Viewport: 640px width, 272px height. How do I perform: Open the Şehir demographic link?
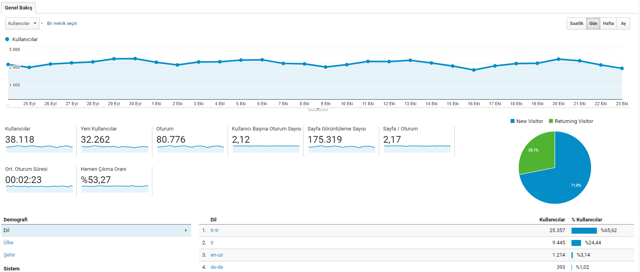9,255
